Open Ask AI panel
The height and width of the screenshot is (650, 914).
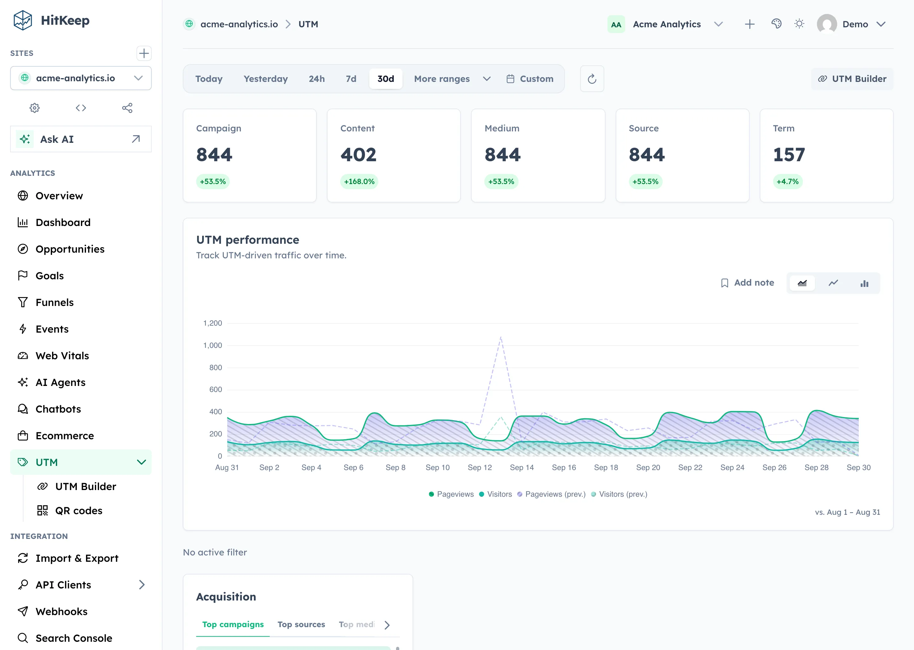coord(81,139)
